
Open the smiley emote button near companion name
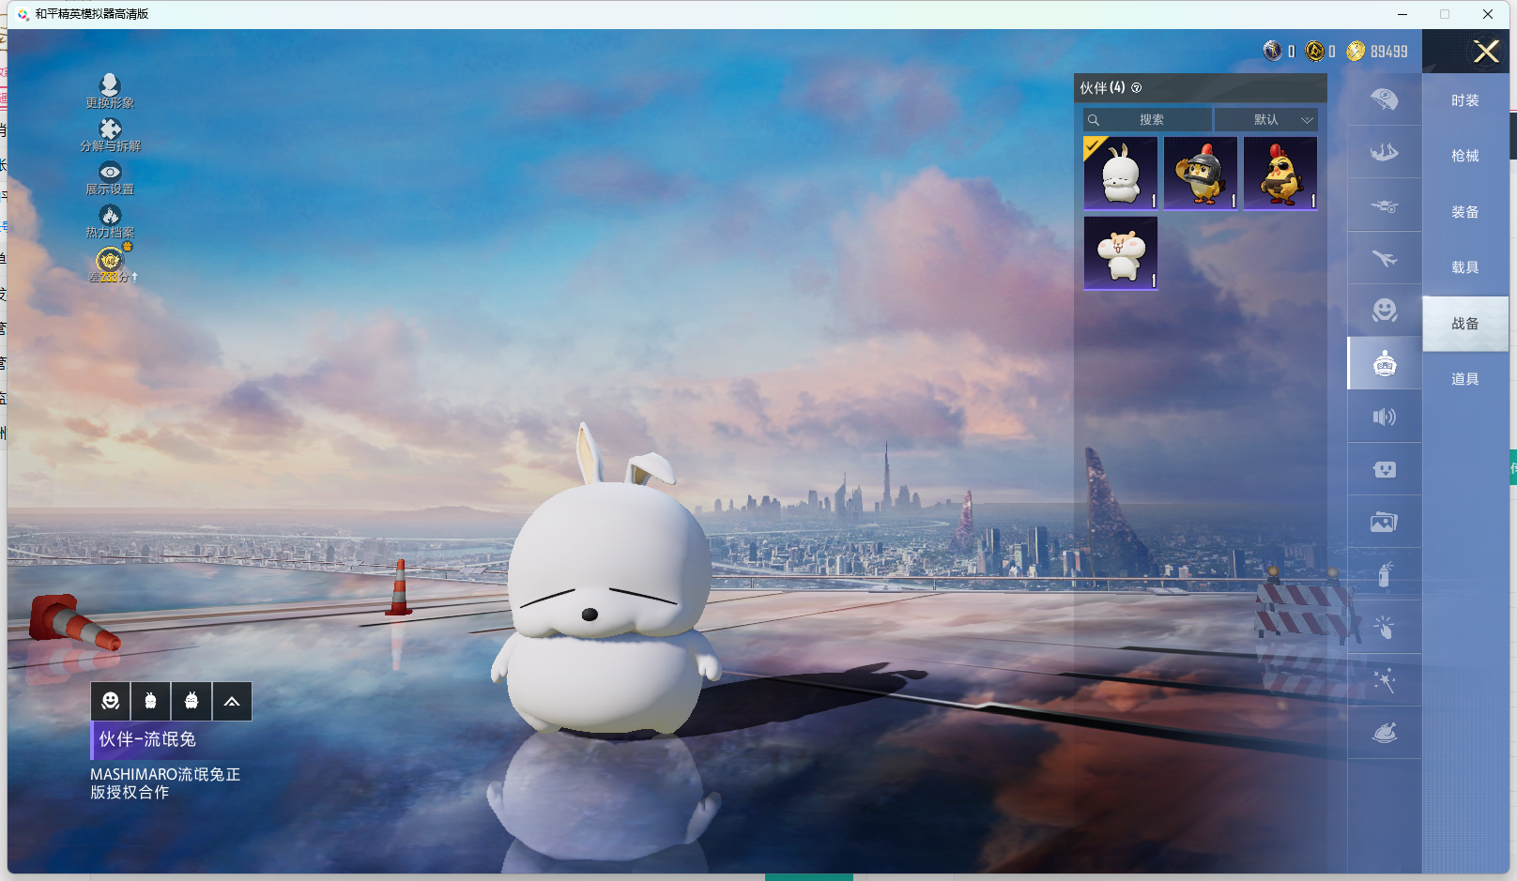[111, 702]
